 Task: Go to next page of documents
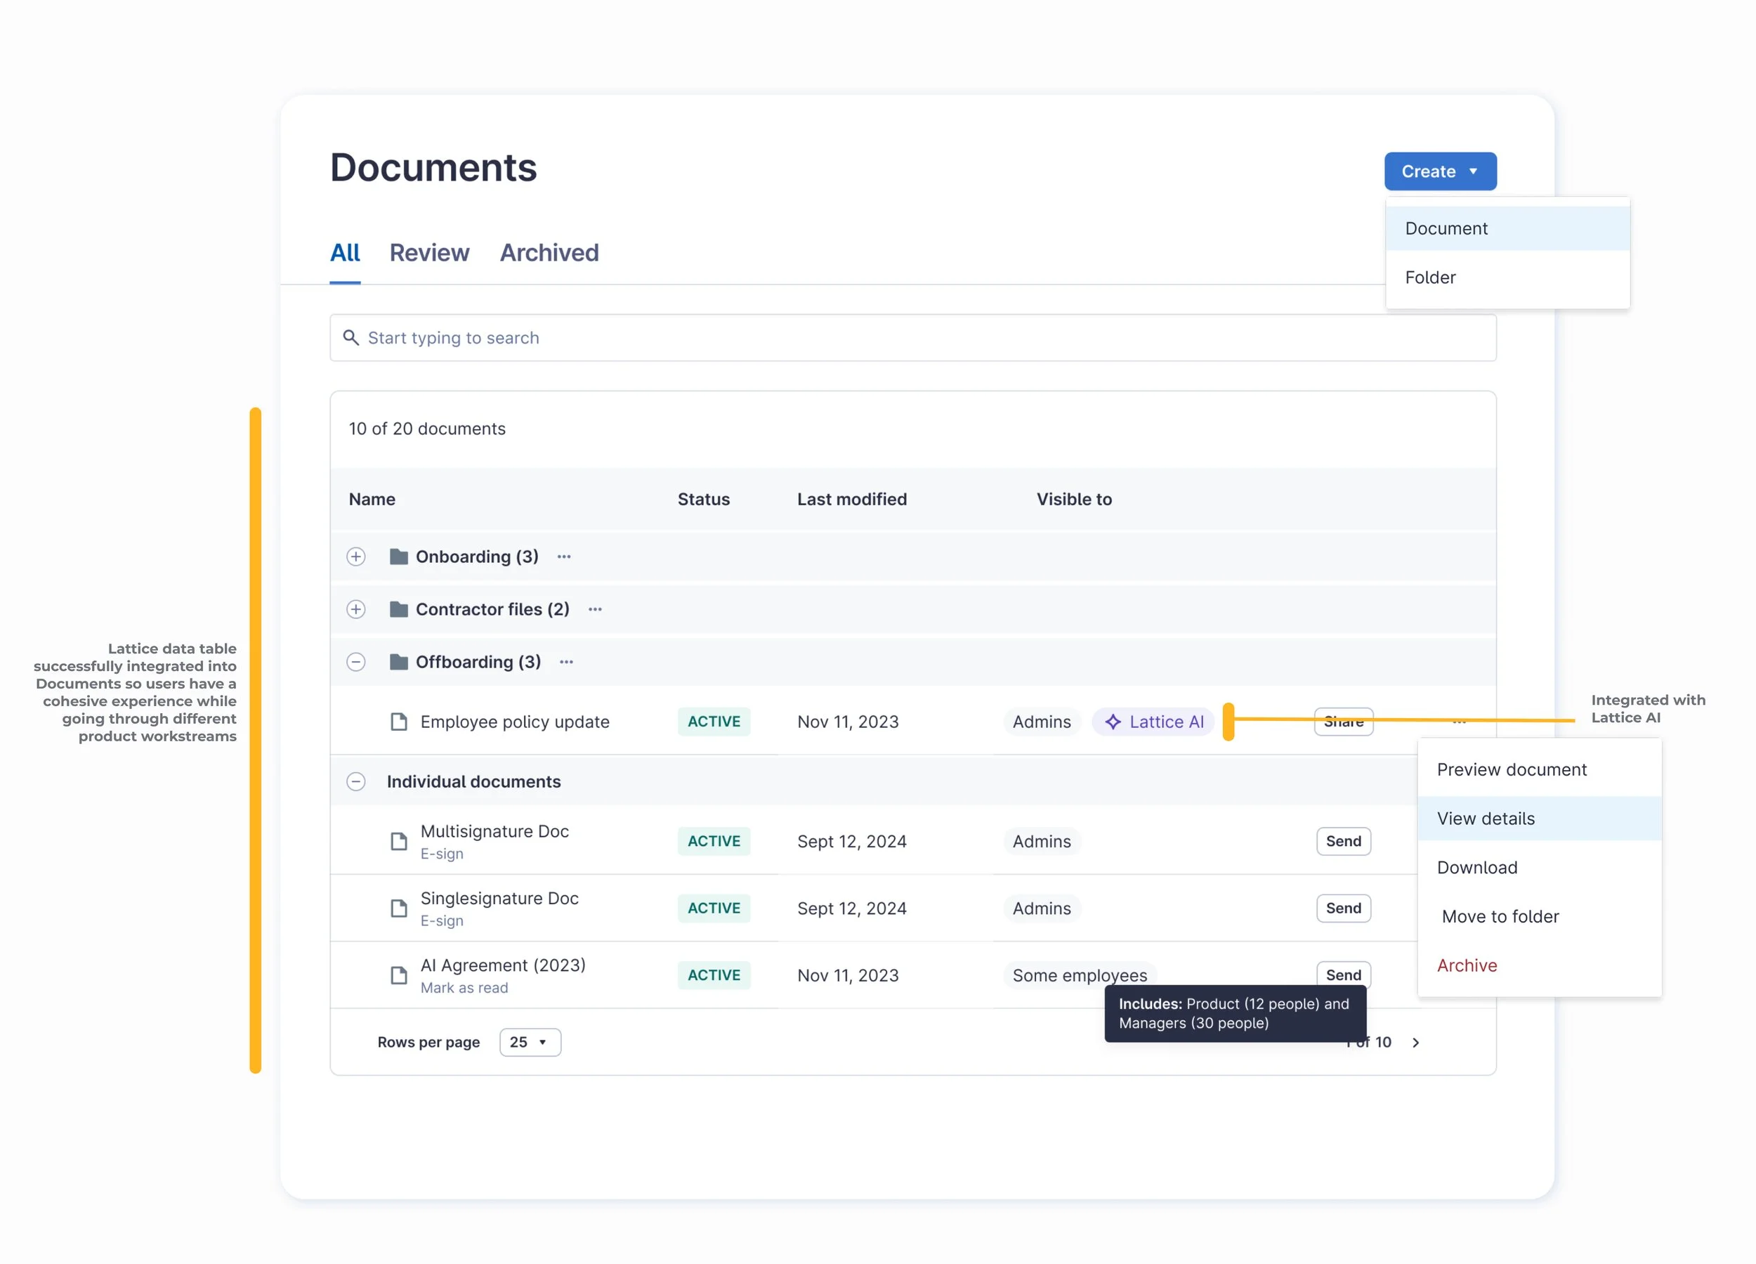[x=1415, y=1043]
